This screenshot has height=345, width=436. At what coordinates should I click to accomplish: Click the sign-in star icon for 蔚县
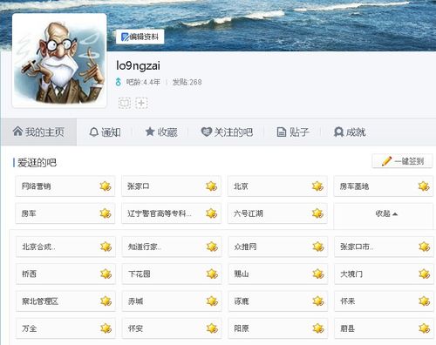coord(425,328)
